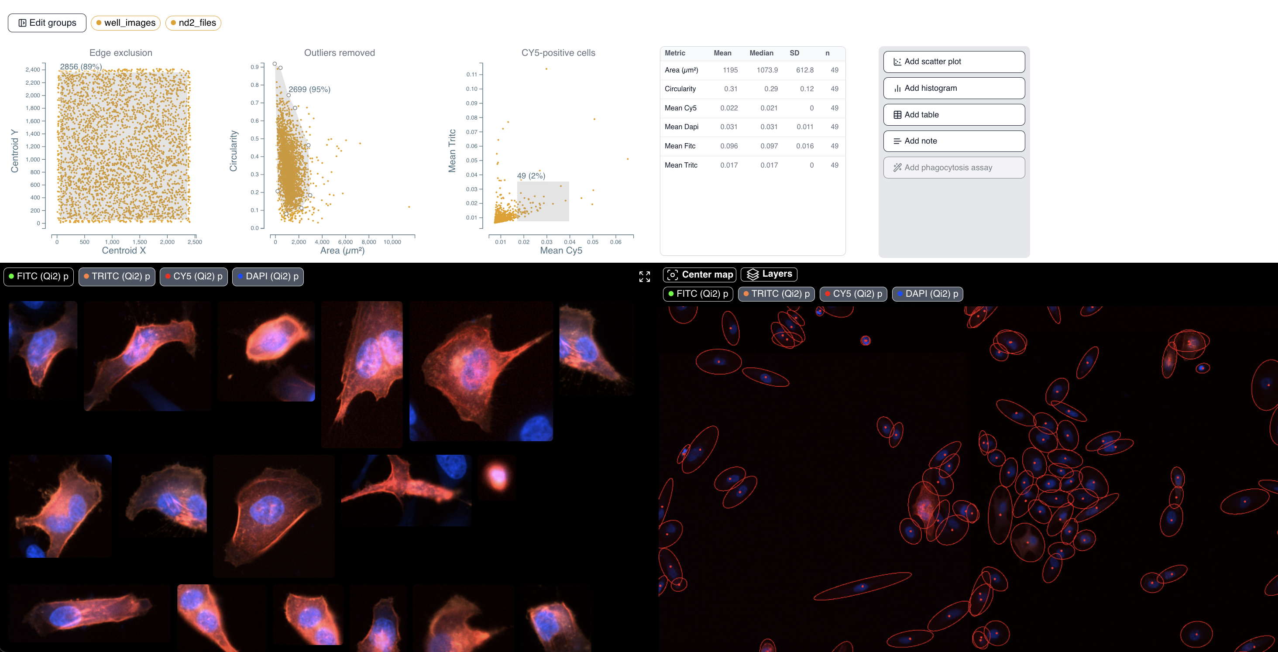Select the nd2_files group tag
1278x652 pixels.
(193, 23)
